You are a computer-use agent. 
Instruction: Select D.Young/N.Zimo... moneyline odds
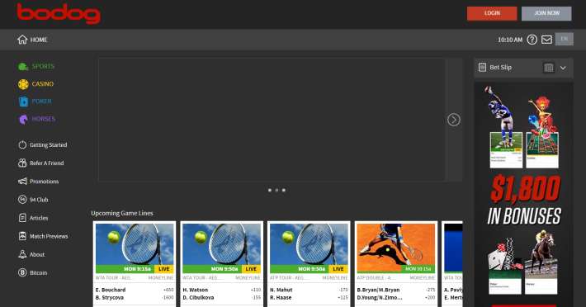(x=430, y=298)
